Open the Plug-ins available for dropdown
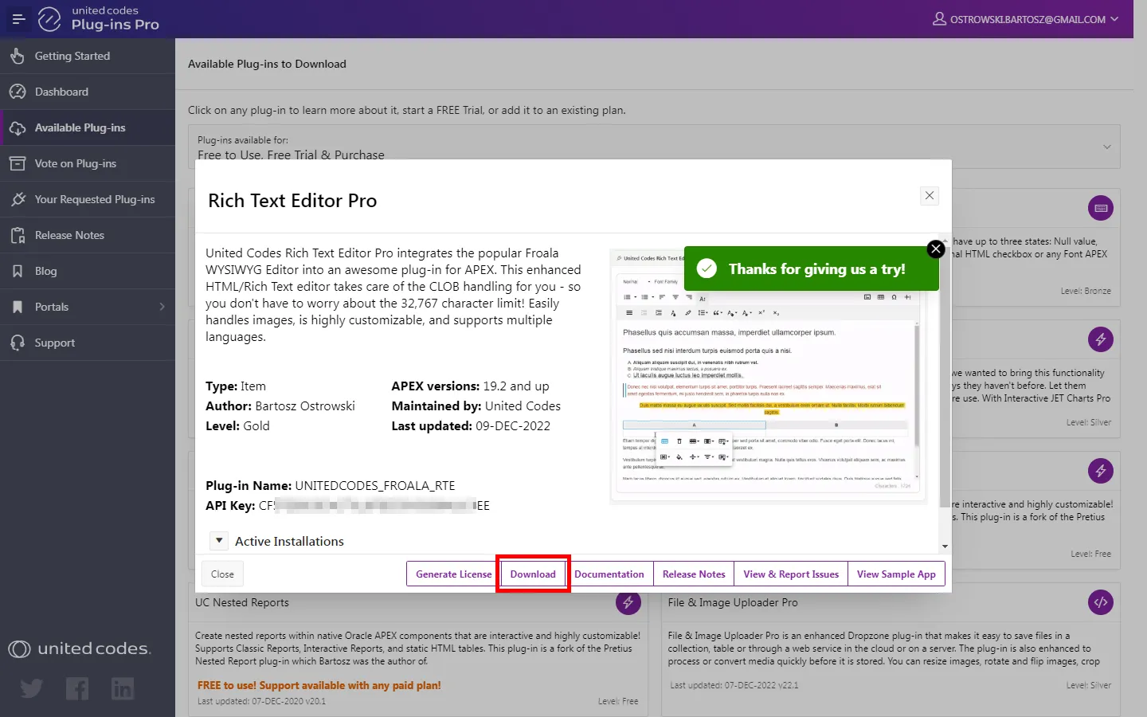The height and width of the screenshot is (717, 1147). pos(1106,147)
